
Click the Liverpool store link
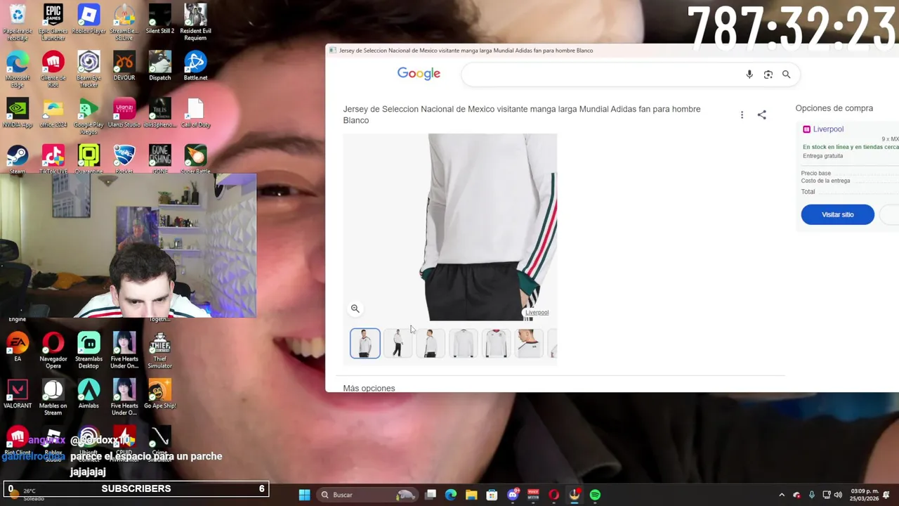tap(828, 129)
